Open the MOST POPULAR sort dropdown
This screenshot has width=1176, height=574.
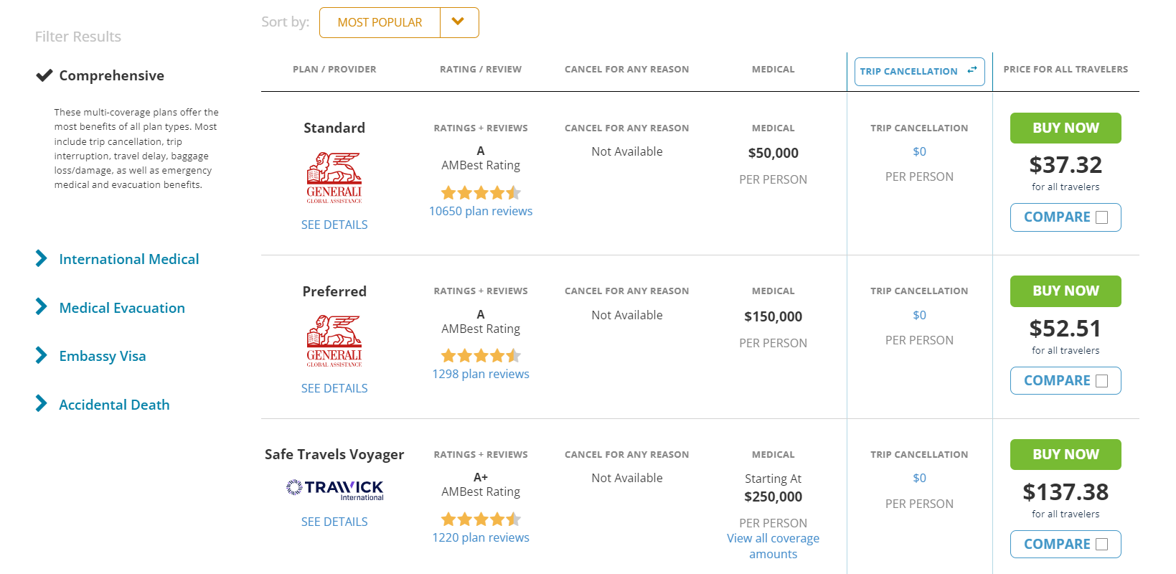[x=379, y=22]
